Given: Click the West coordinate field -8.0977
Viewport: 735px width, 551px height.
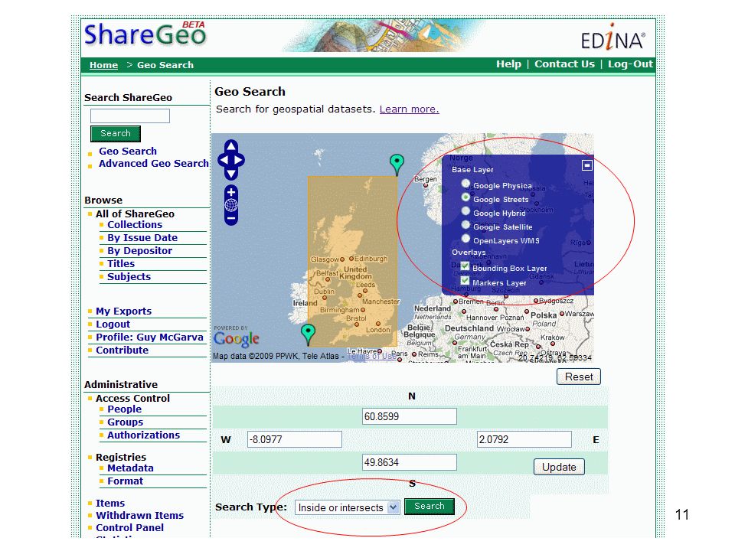Looking at the screenshot, I should point(294,439).
